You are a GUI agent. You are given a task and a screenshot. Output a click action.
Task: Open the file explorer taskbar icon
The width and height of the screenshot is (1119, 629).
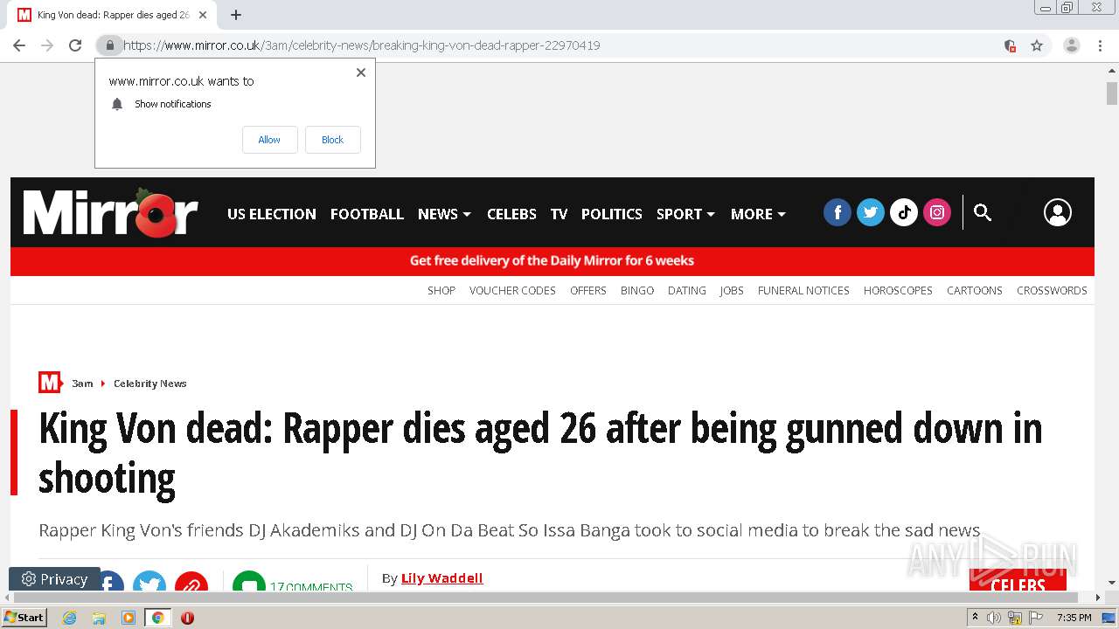[x=99, y=618]
